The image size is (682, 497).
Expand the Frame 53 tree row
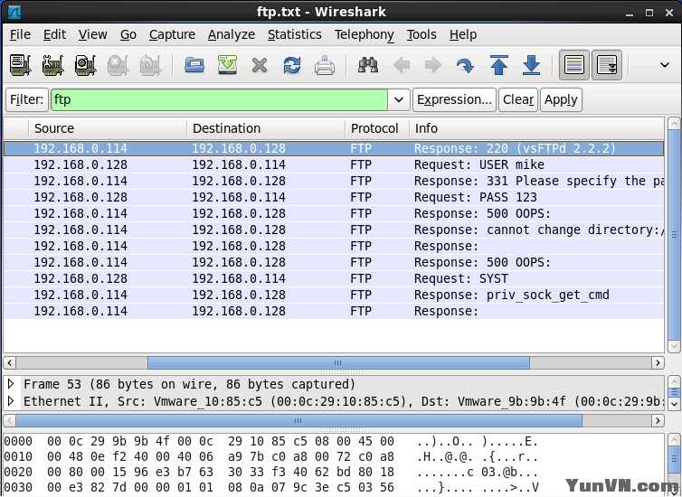click(x=11, y=384)
